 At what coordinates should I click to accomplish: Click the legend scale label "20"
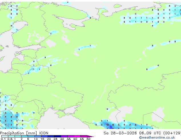(x=49, y=139)
